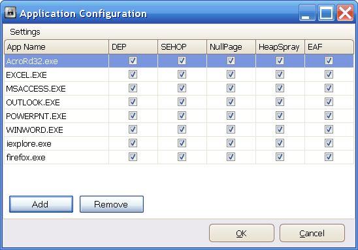
Task: Toggle HeapSpray for OUTLOOK.EXE
Action: (280, 102)
